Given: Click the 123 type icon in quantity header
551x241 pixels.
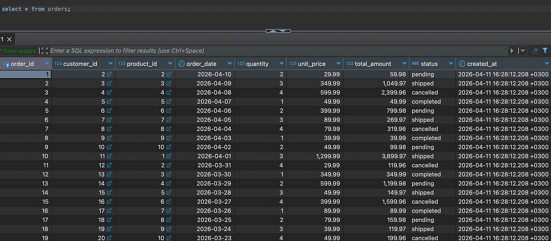Looking at the screenshot, I should click(x=241, y=64).
